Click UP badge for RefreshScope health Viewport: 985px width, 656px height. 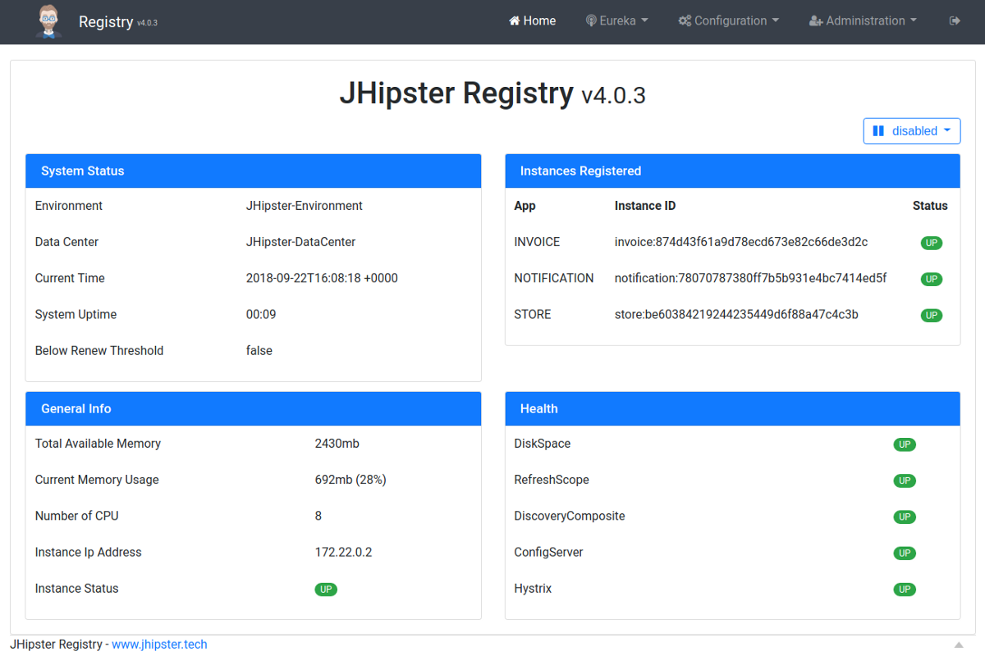(x=905, y=481)
